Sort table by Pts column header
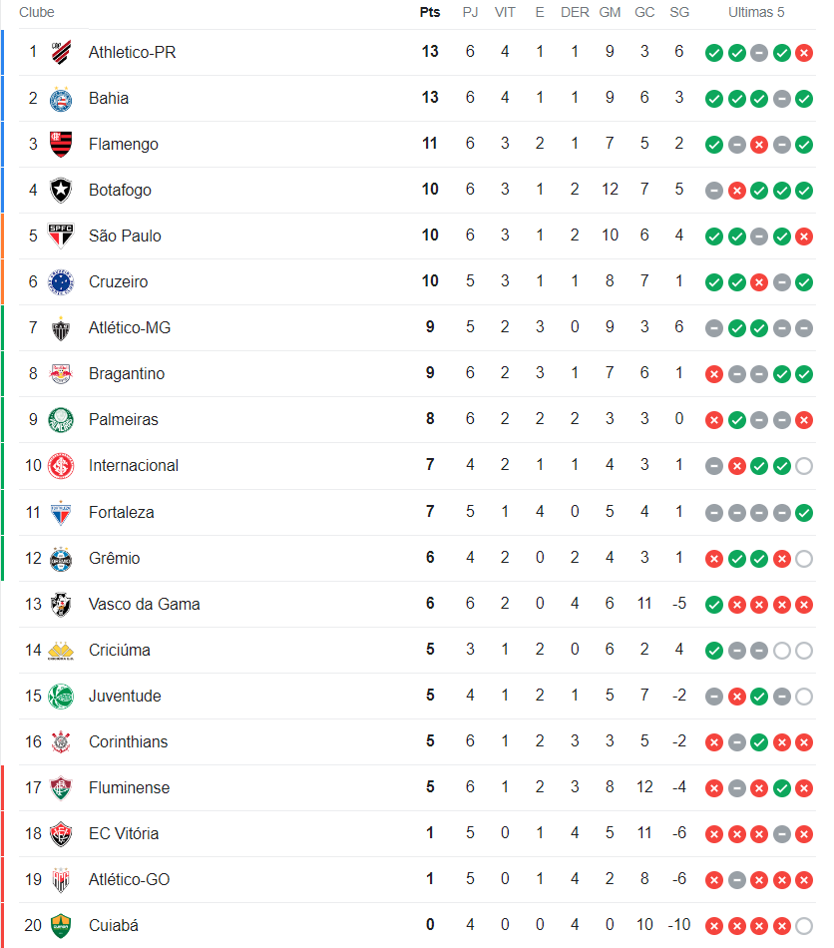Viewport: 834px width, 948px height. (430, 12)
